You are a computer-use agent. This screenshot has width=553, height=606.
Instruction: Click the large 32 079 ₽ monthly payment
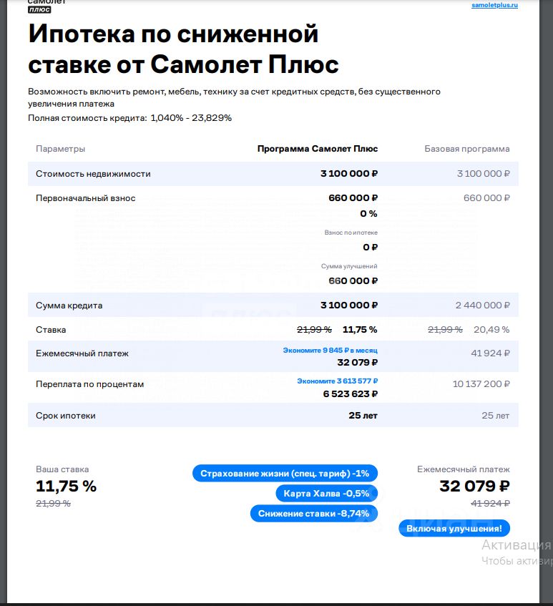coord(474,487)
